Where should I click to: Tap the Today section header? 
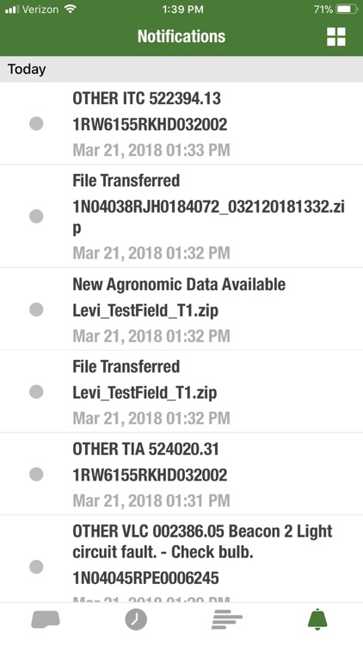tap(181, 69)
